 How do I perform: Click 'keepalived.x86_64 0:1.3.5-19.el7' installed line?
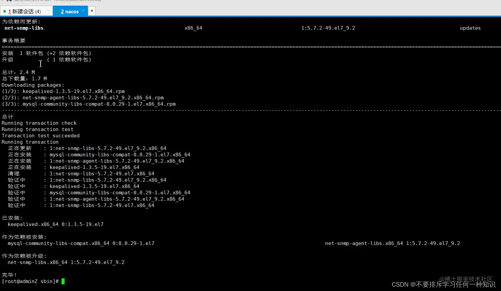(x=56, y=224)
